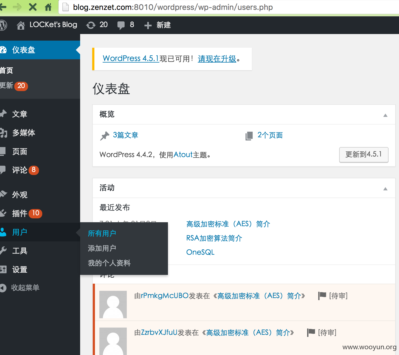The image size is (399, 355).
Task: Click the plug icon beside 插件
Action: [x=3, y=213]
